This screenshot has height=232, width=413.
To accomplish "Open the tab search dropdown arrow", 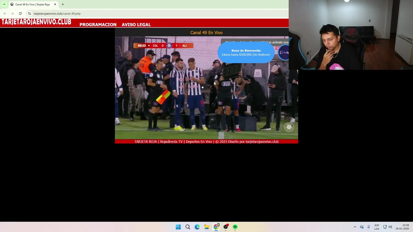I will click(4, 4).
